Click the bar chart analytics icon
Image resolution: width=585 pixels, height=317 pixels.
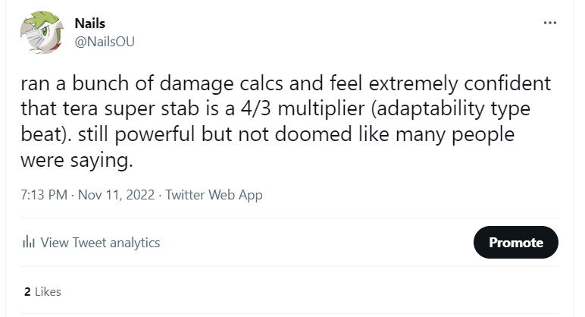[30, 243]
